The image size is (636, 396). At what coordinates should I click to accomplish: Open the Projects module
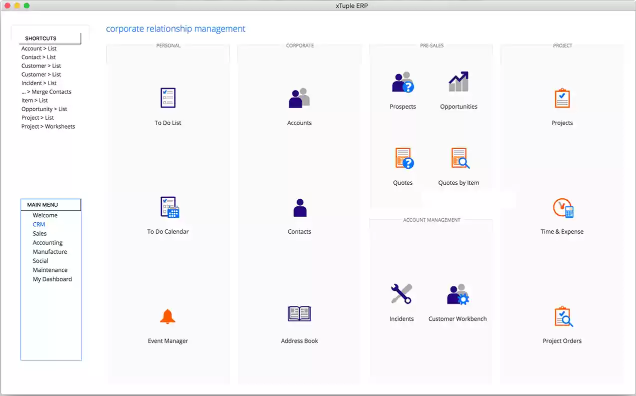coord(562,98)
